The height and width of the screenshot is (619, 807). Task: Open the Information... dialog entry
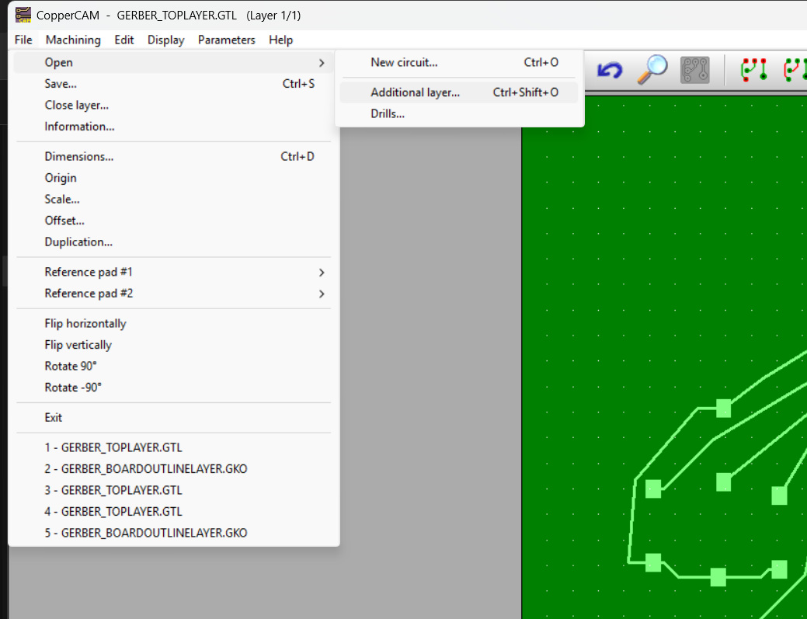pos(174,127)
